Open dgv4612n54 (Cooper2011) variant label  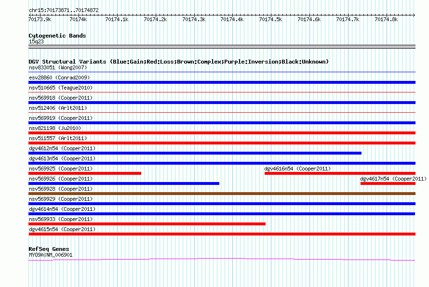pyautogui.click(x=62, y=148)
